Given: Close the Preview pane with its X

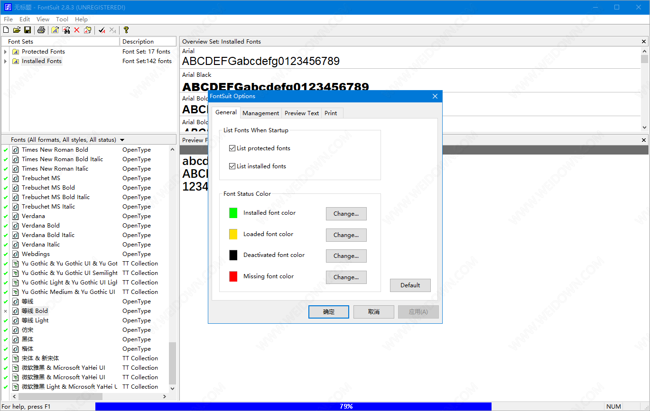Looking at the screenshot, I should pyautogui.click(x=644, y=140).
